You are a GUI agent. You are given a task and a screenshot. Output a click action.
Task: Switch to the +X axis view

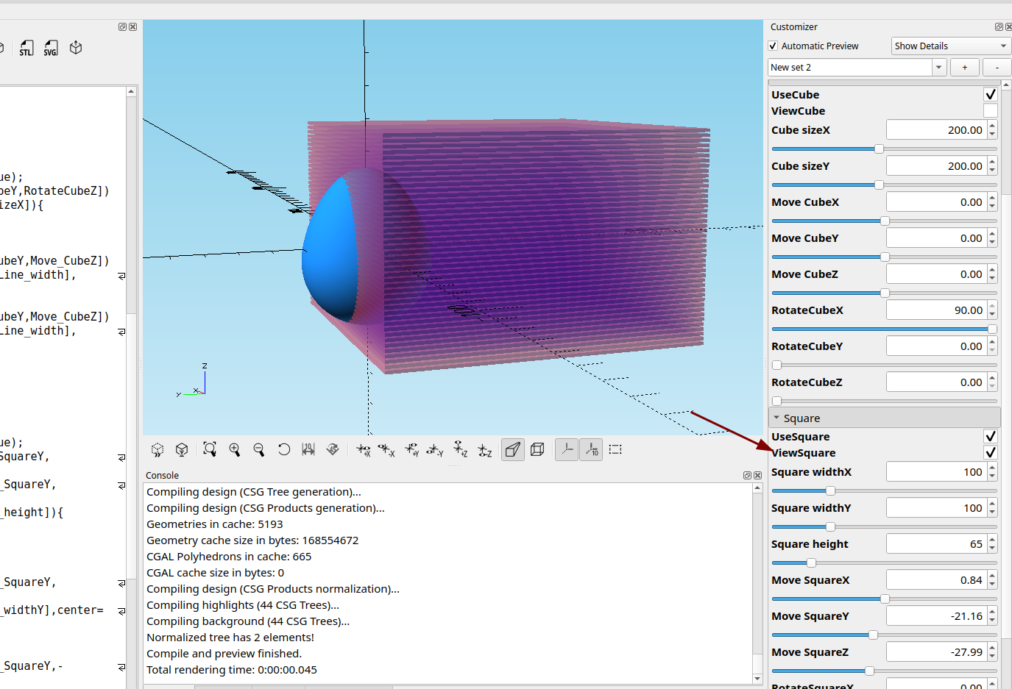[x=363, y=449]
